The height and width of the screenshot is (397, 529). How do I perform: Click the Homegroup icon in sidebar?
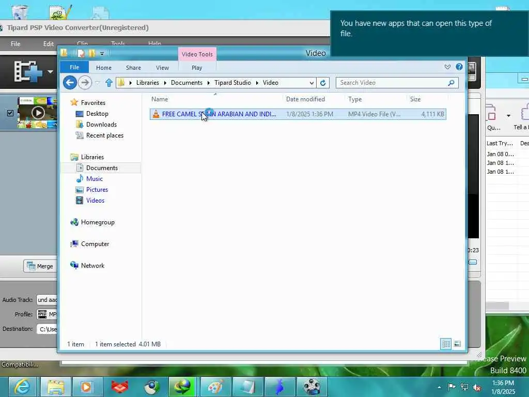click(x=74, y=222)
